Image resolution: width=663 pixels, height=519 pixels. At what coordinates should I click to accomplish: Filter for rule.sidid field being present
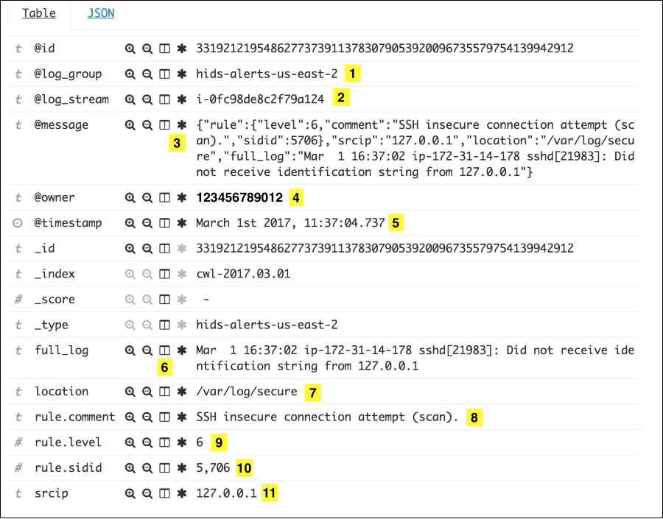[181, 467]
